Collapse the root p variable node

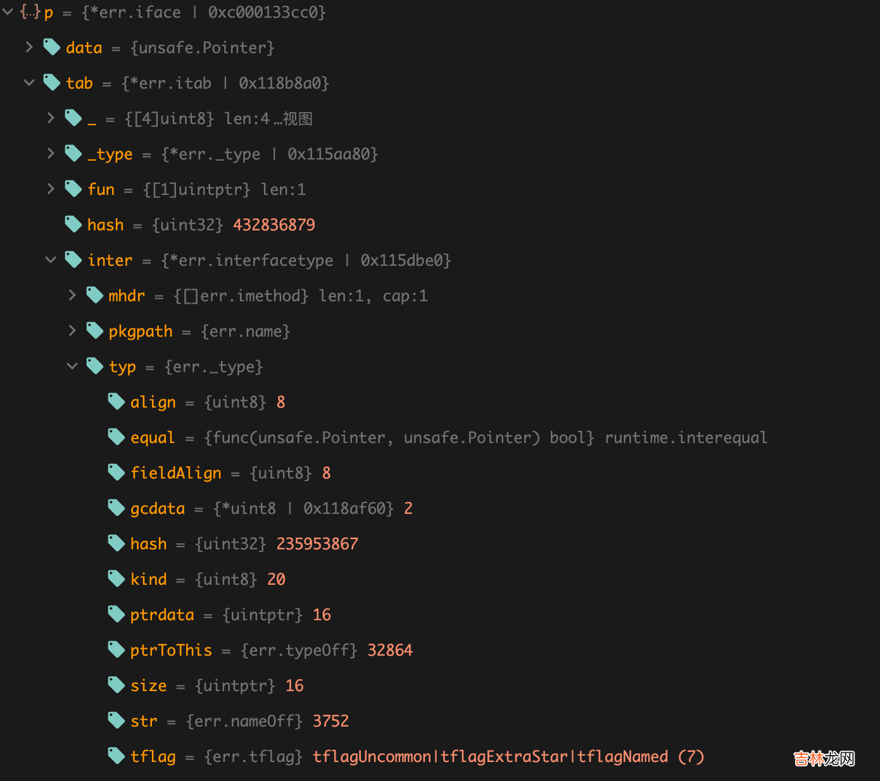(8, 12)
